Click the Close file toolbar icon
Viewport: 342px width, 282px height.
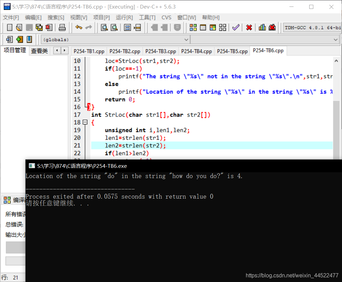(x=49, y=28)
